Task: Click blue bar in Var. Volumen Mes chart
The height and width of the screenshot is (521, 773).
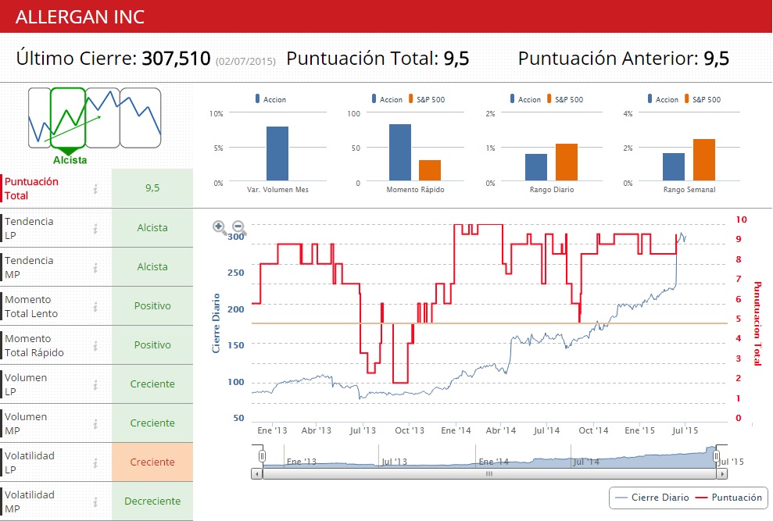Action: click(277, 154)
